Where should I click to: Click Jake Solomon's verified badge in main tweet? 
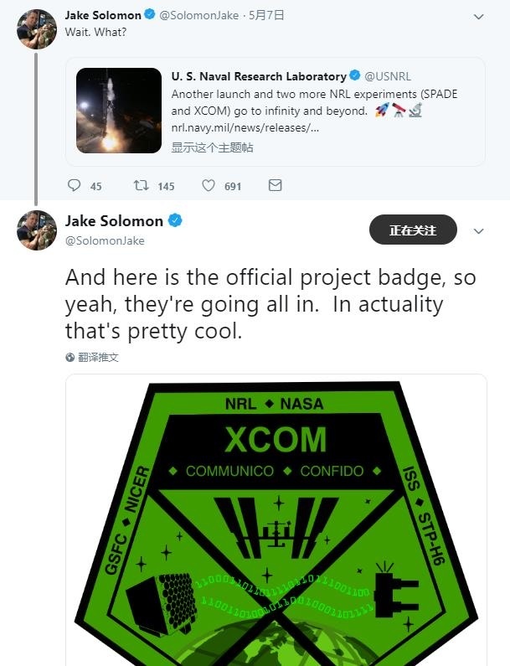point(175,221)
